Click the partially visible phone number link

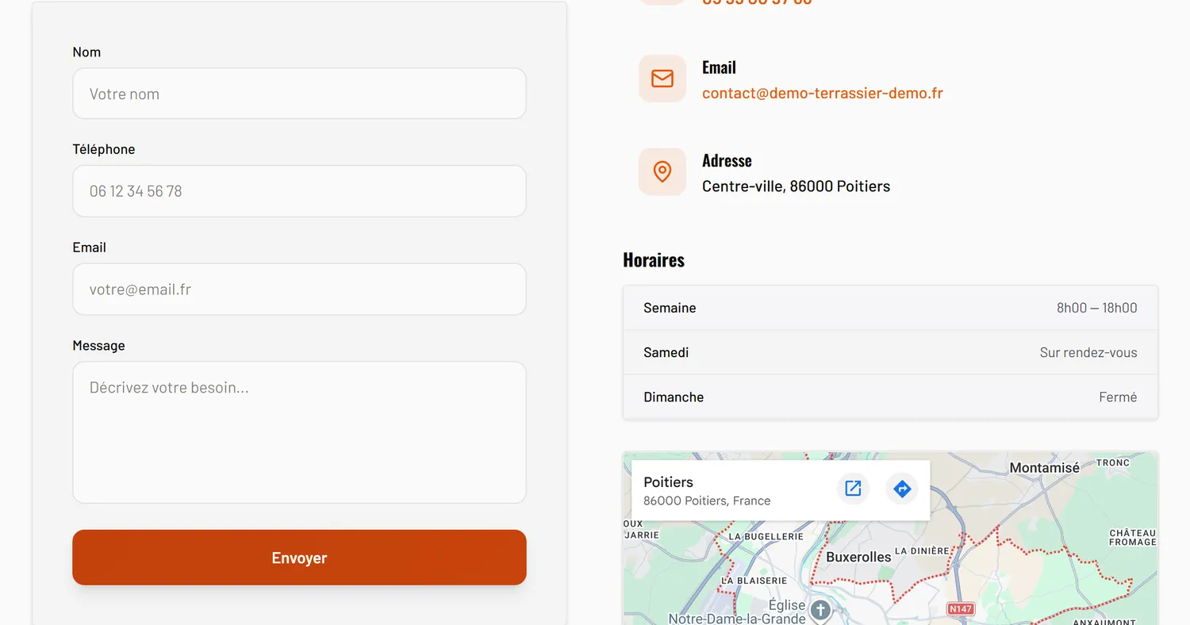(x=757, y=2)
